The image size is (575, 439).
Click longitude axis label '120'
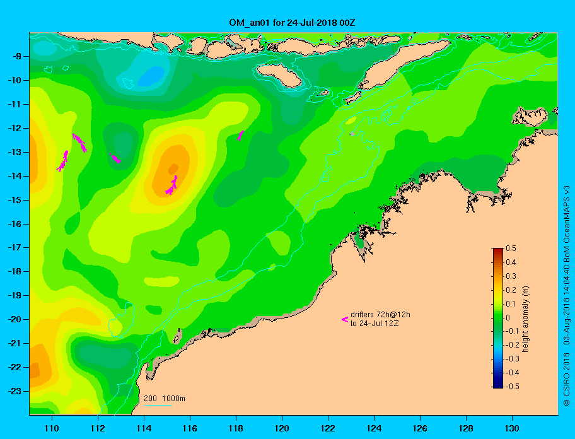(282, 428)
